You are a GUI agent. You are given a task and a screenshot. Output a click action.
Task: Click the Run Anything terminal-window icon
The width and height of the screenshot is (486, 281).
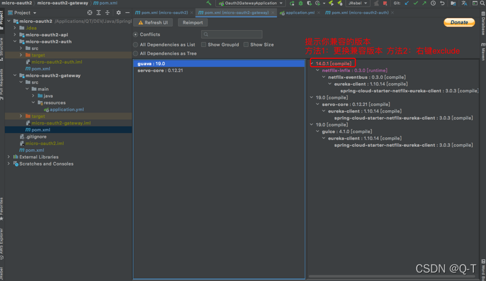click(x=475, y=3)
